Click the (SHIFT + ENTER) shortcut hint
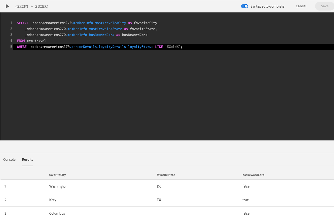Screen dimensions: 334x220 32,6
